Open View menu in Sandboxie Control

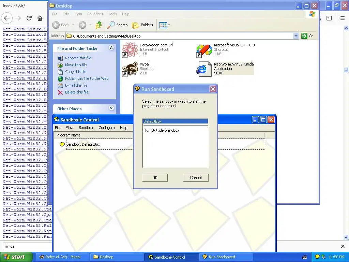[70, 128]
